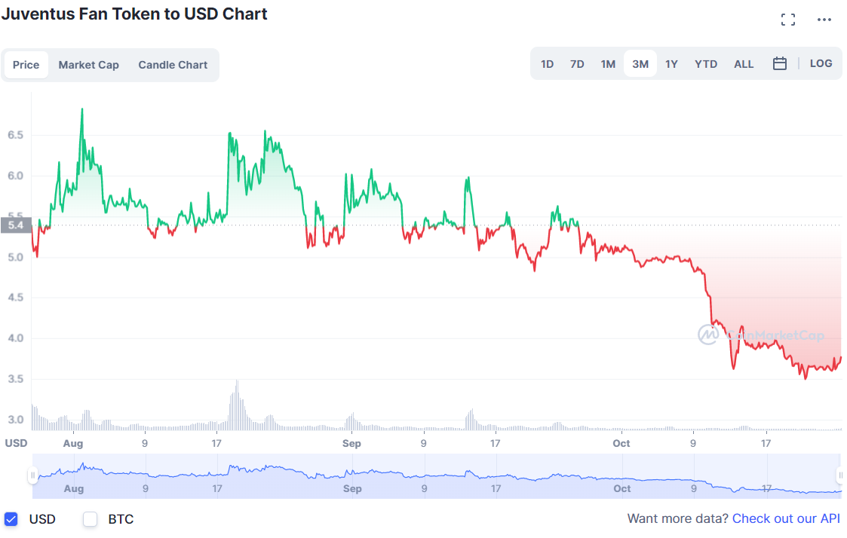Select the YTD time range
847x538 pixels.
[x=706, y=64]
